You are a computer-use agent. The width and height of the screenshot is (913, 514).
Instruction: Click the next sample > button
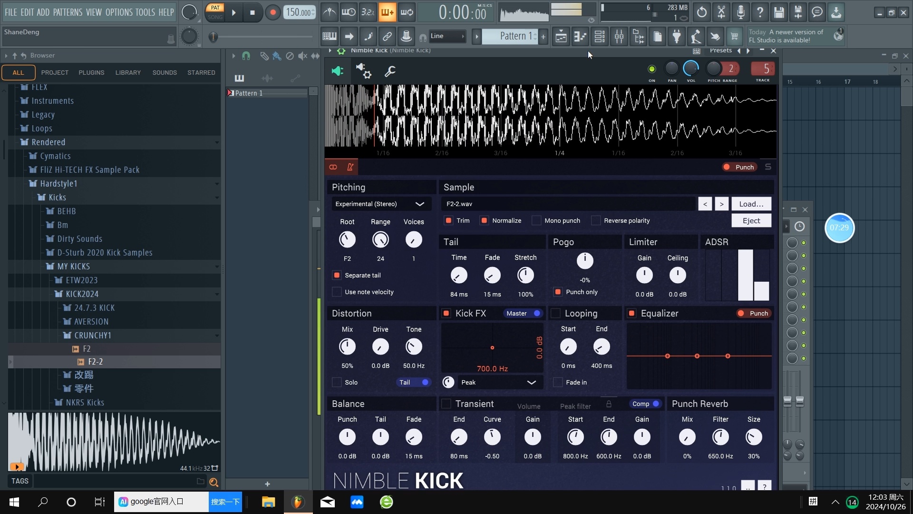point(721,204)
